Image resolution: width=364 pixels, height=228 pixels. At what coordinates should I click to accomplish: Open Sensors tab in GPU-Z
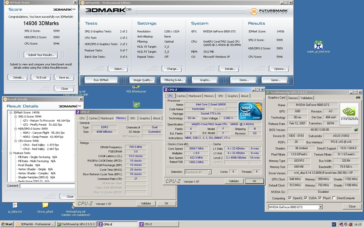coord(293,98)
